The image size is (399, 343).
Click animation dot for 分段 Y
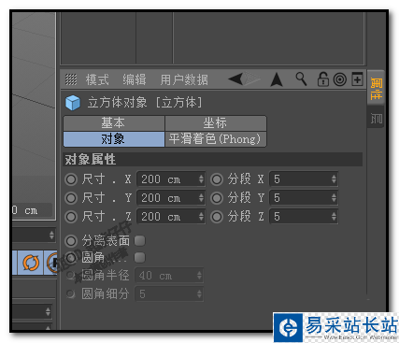(217, 198)
